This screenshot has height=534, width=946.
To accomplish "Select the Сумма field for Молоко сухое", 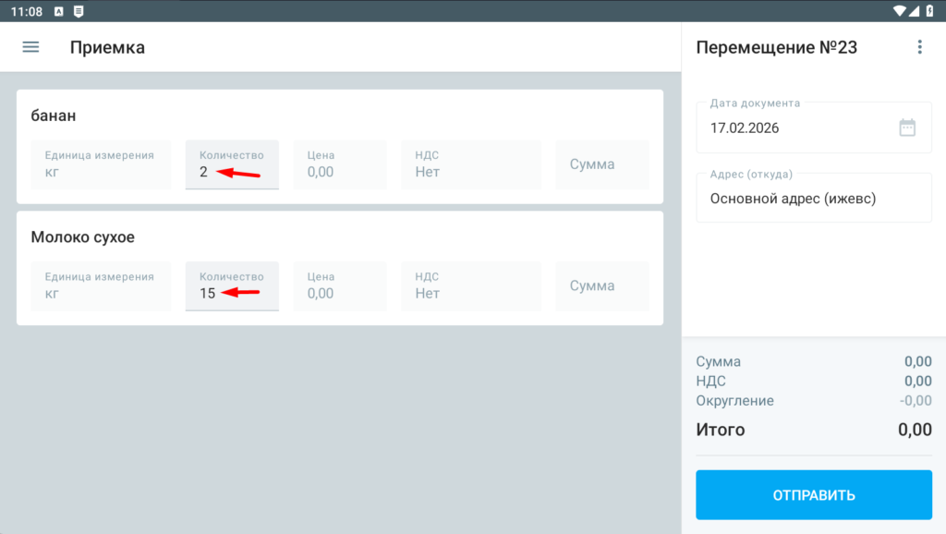I will coord(601,285).
